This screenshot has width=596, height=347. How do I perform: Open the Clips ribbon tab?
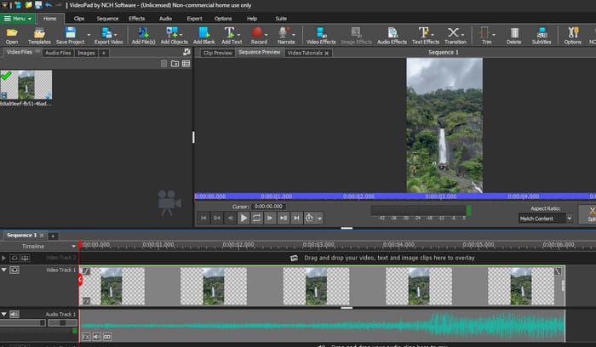click(x=79, y=18)
